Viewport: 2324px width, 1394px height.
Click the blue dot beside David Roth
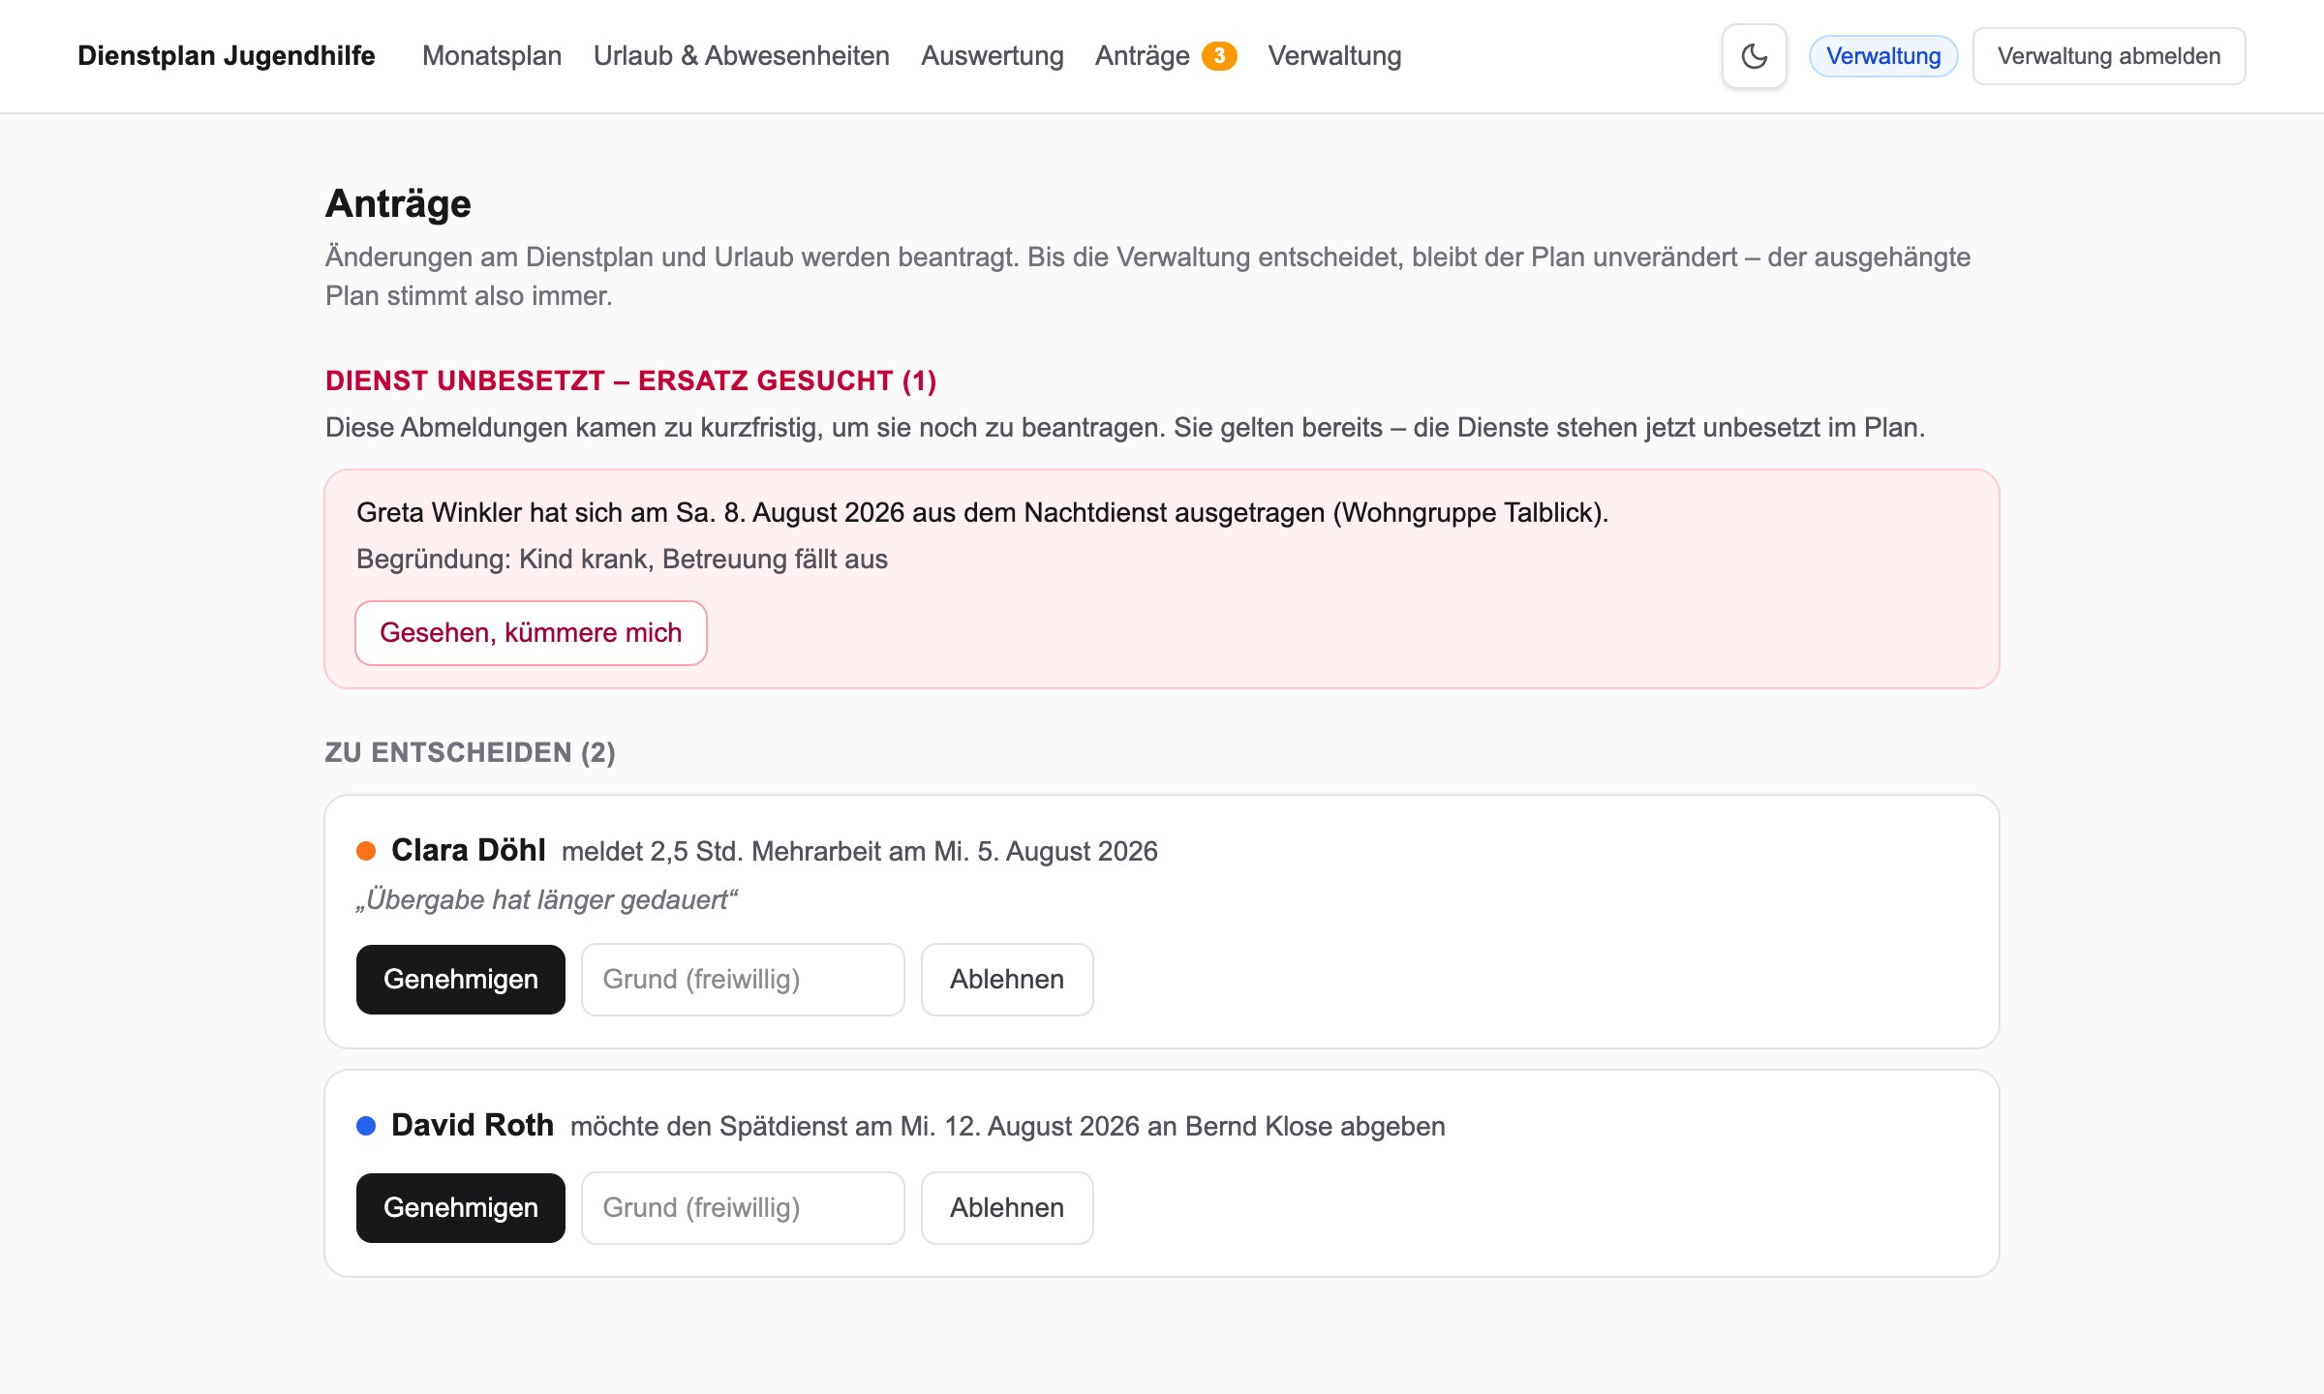point(366,1126)
